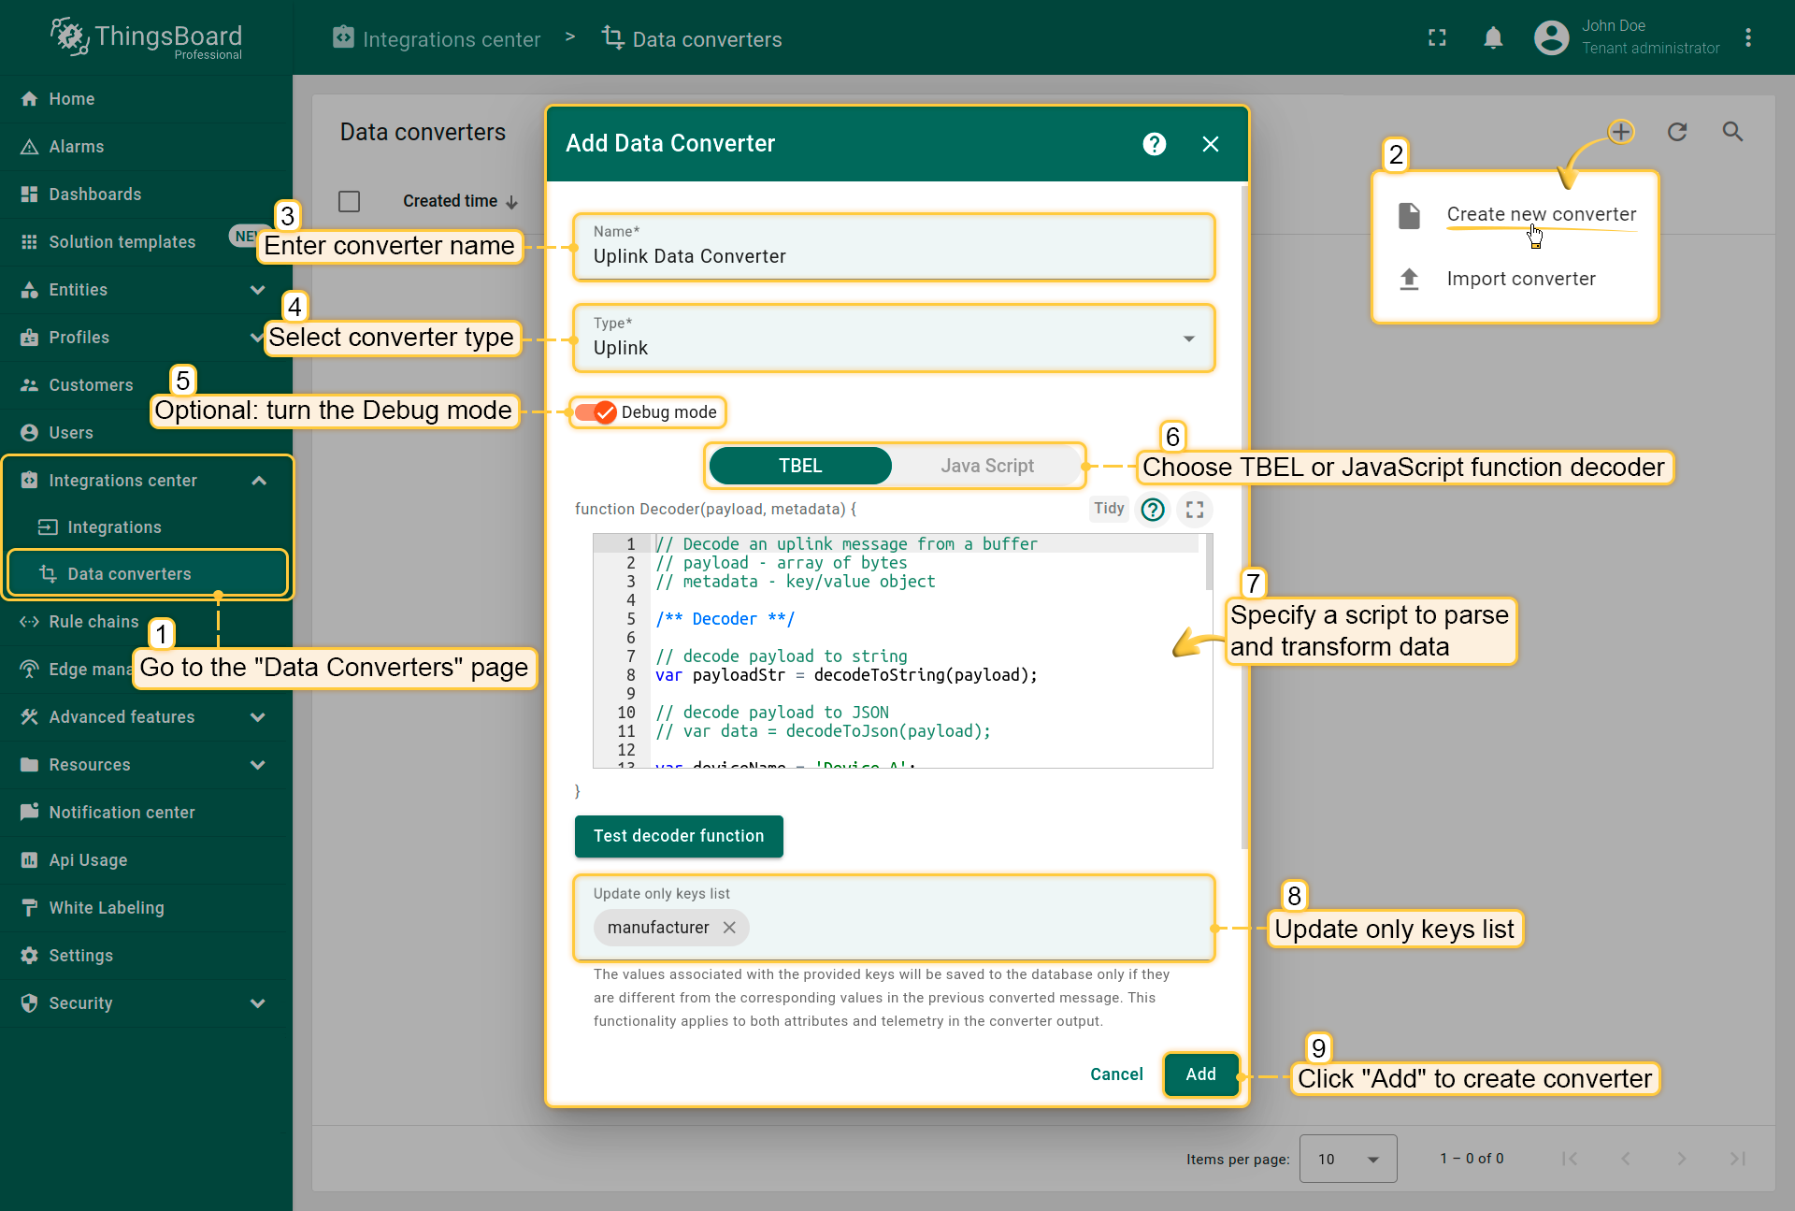The width and height of the screenshot is (1795, 1211).
Task: Cancel the Add Data Converter dialog
Action: coord(1116,1074)
